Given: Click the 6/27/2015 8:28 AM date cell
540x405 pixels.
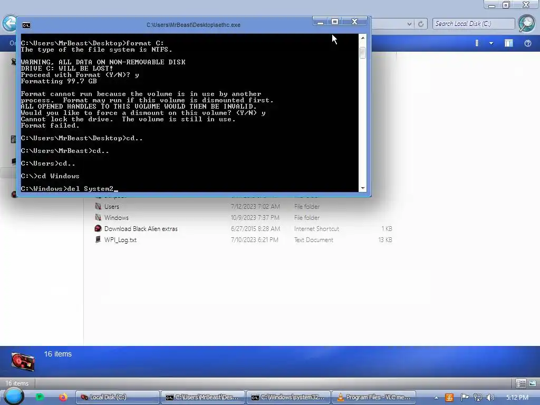Looking at the screenshot, I should 255,229.
